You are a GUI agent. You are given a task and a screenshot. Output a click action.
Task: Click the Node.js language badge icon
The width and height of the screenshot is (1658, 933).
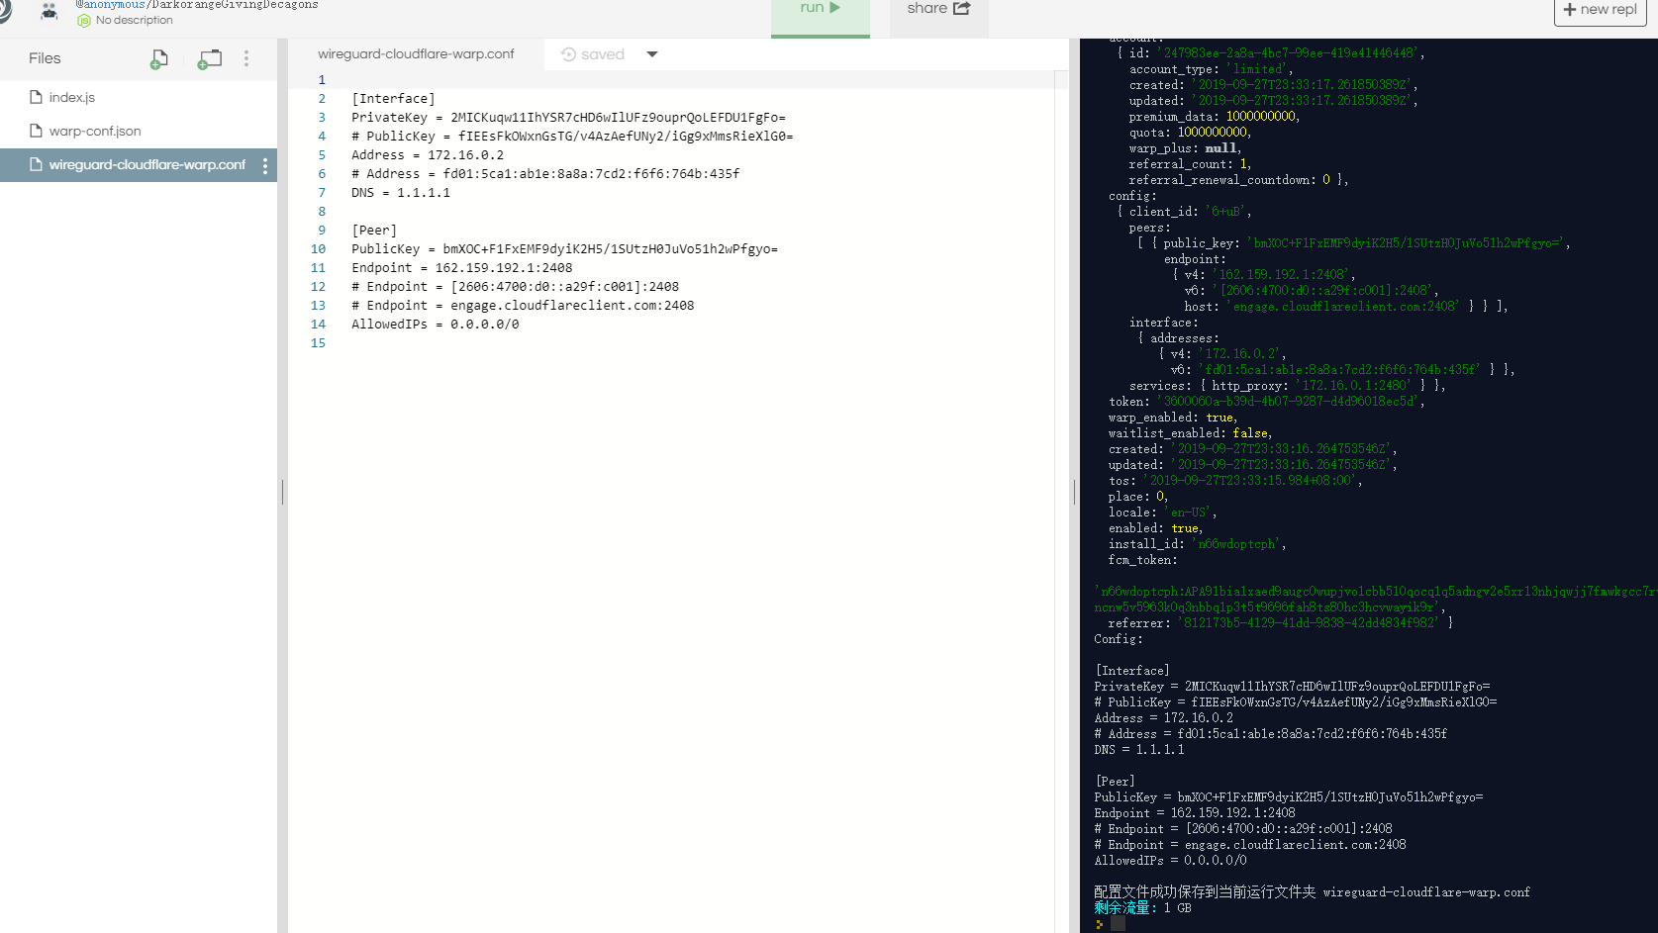[84, 21]
